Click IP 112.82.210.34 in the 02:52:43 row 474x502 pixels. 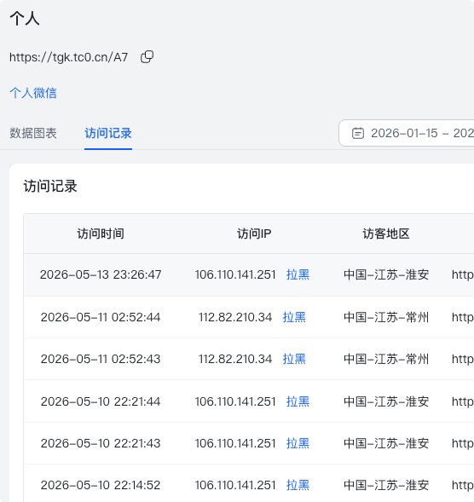[x=235, y=359]
